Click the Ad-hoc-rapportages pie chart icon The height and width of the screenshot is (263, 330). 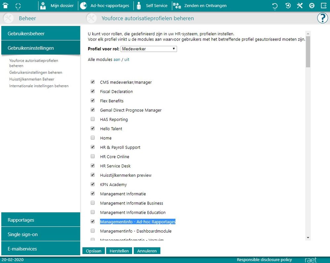point(84,6)
